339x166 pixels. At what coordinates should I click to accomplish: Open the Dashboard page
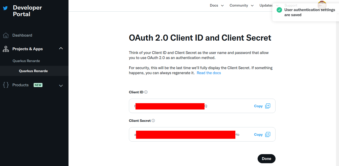coord(22,35)
